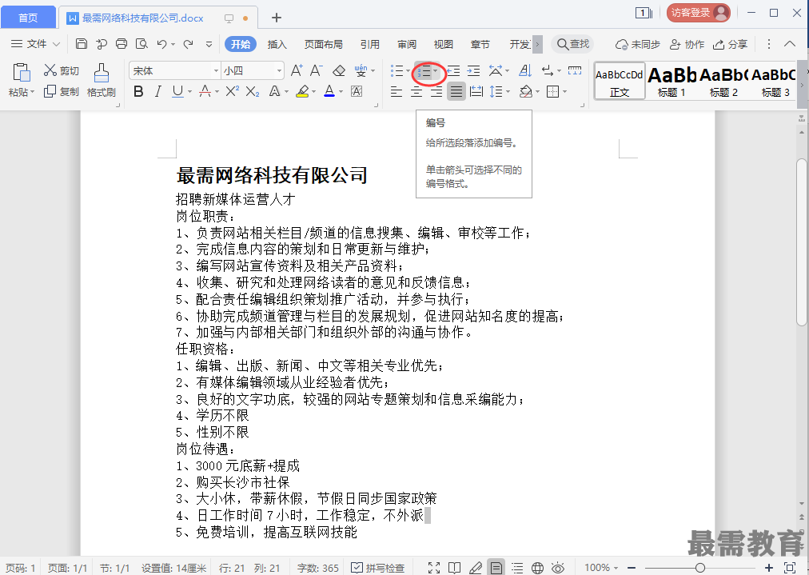Toggle eye protection mode icon
Screen dimensions: 809x575
pyautogui.click(x=558, y=568)
